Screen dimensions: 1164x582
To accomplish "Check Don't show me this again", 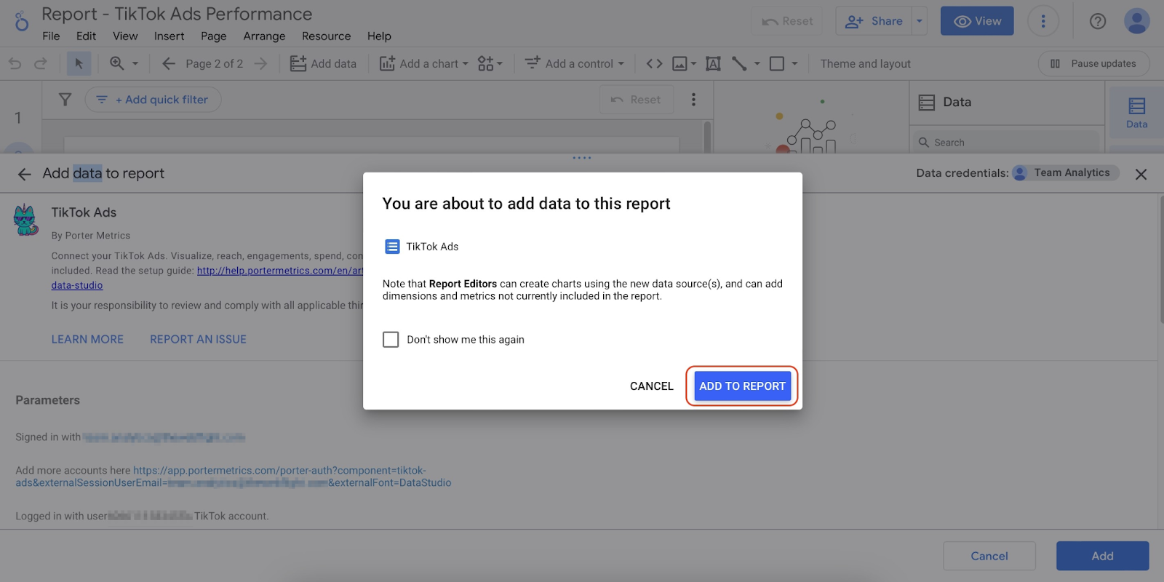I will point(391,340).
